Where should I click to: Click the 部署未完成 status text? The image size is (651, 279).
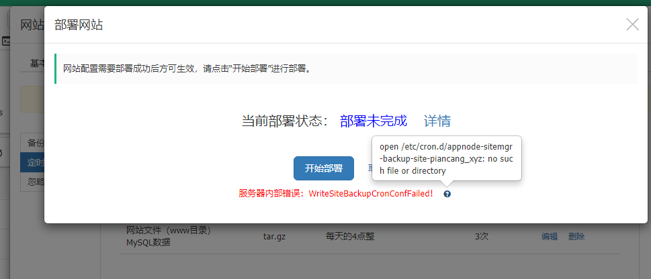(x=373, y=121)
